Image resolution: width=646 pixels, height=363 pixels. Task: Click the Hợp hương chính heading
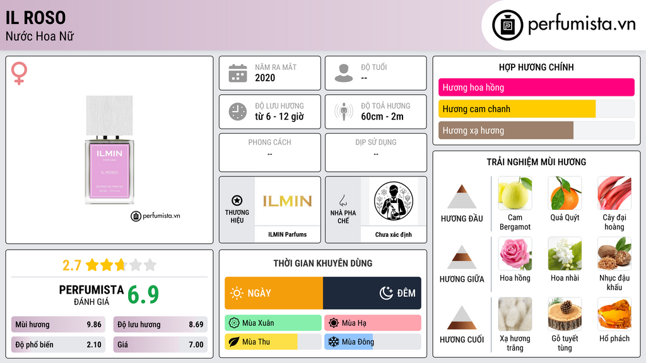point(536,67)
